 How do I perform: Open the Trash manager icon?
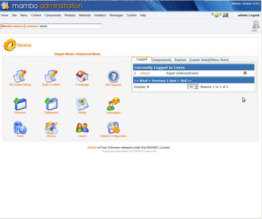pyautogui.click(x=20, y=128)
